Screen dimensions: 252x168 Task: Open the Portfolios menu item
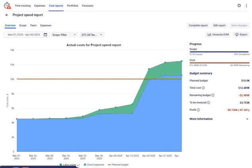[x=73, y=6]
